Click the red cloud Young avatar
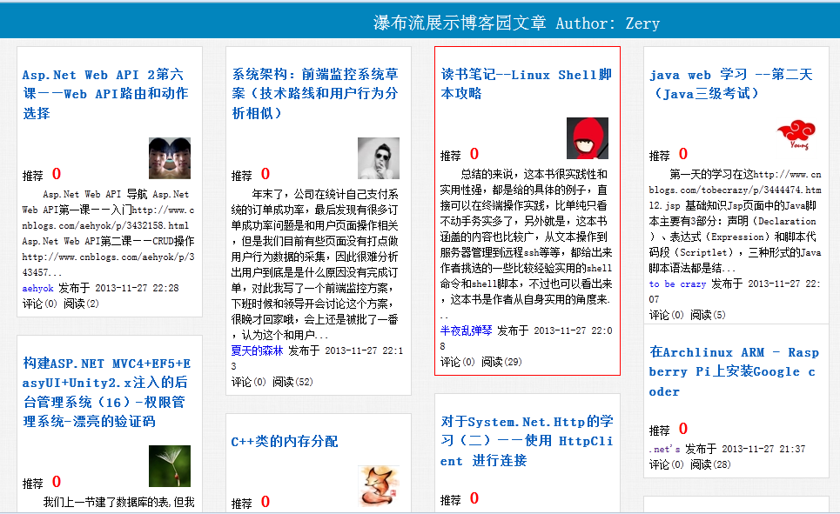This screenshot has height=514, width=840. pyautogui.click(x=796, y=135)
